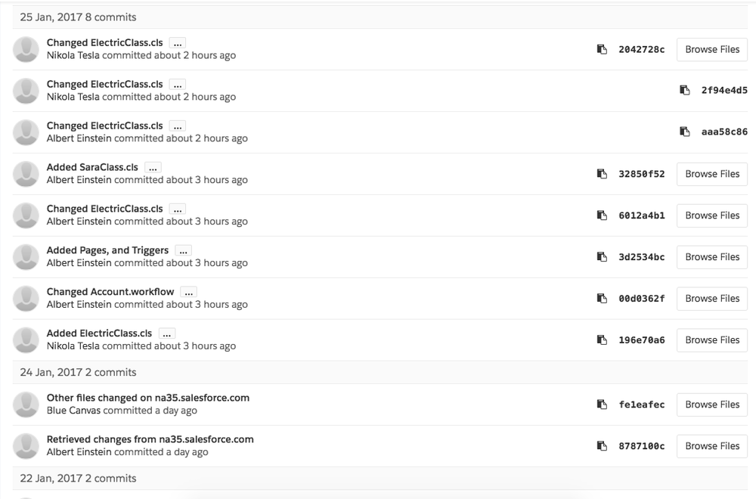Click avatar beside Added ElectricClass.cls commit
The image size is (756, 499).
26,340
